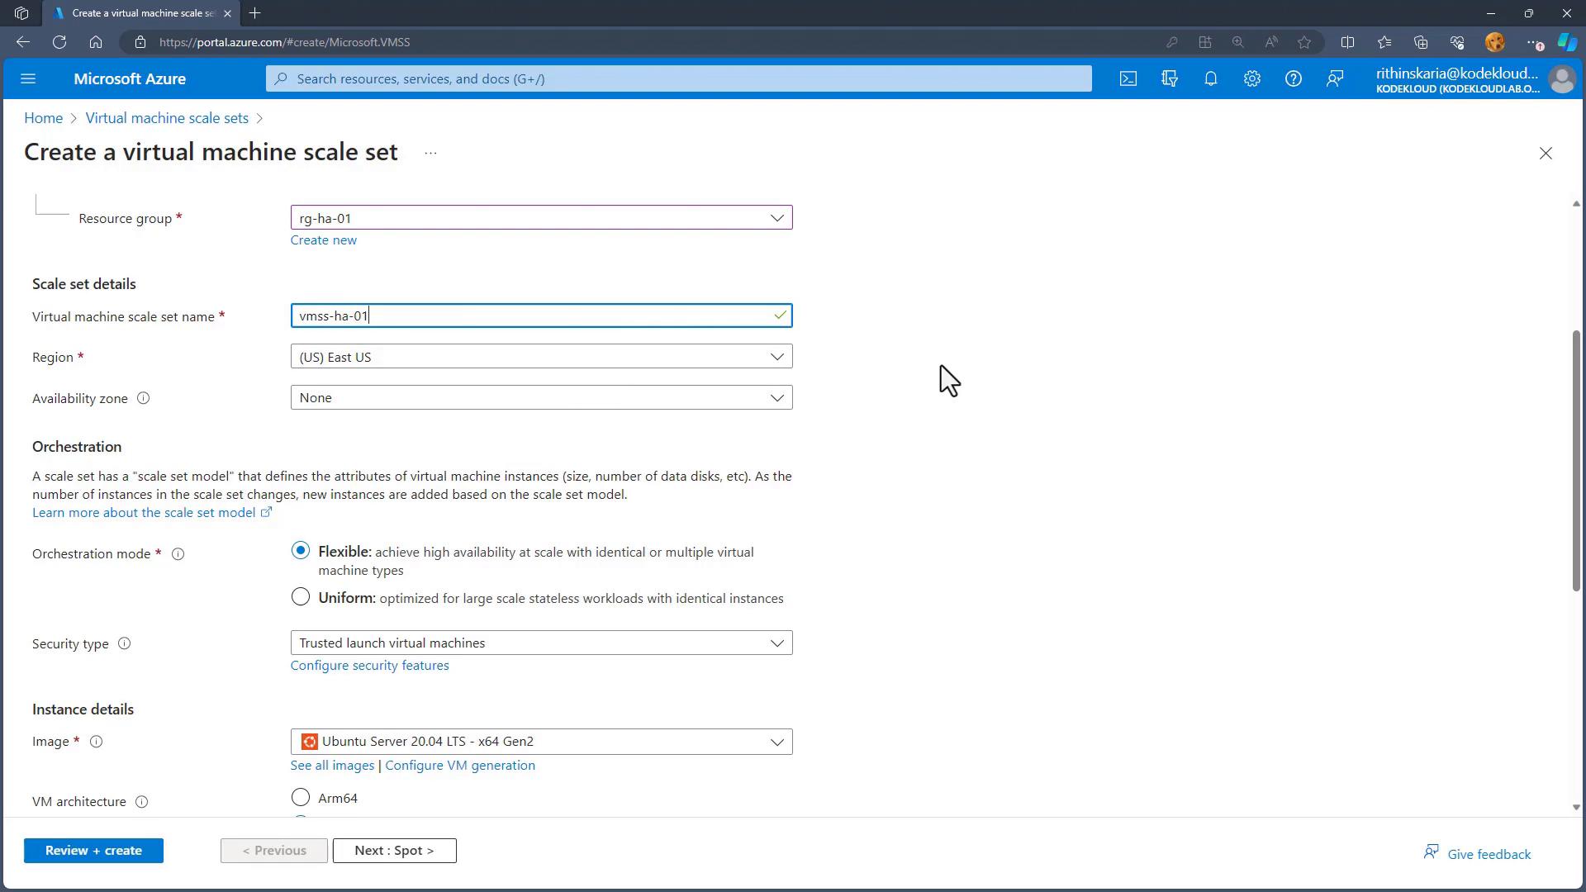Expand the Region dropdown
This screenshot has height=892, width=1586.
541,357
